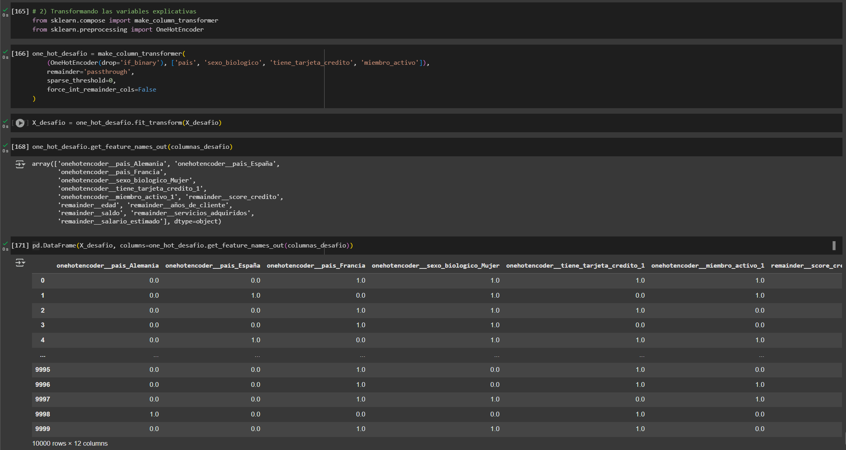Select row index 3 in table
This screenshot has width=846, height=450.
[43, 325]
